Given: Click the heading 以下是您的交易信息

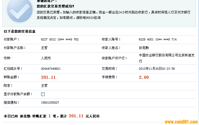Looking at the screenshot, I should tap(20, 31).
